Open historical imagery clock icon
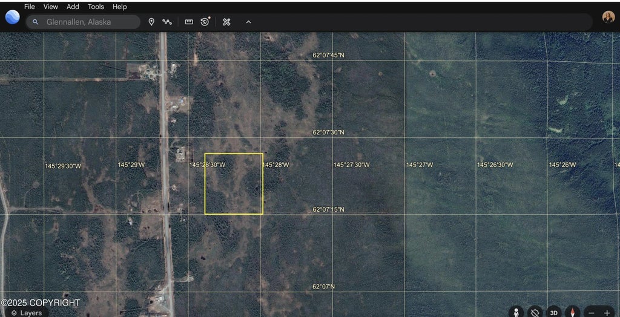Image resolution: width=620 pixels, height=317 pixels. click(x=205, y=22)
